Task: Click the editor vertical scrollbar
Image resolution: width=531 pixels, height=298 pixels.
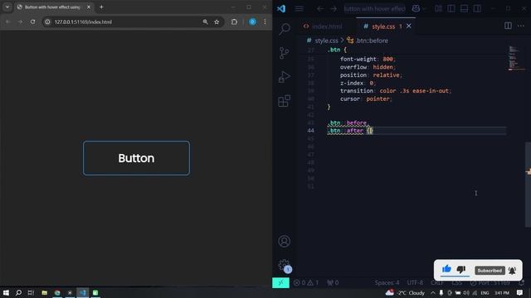Action: 528,184
